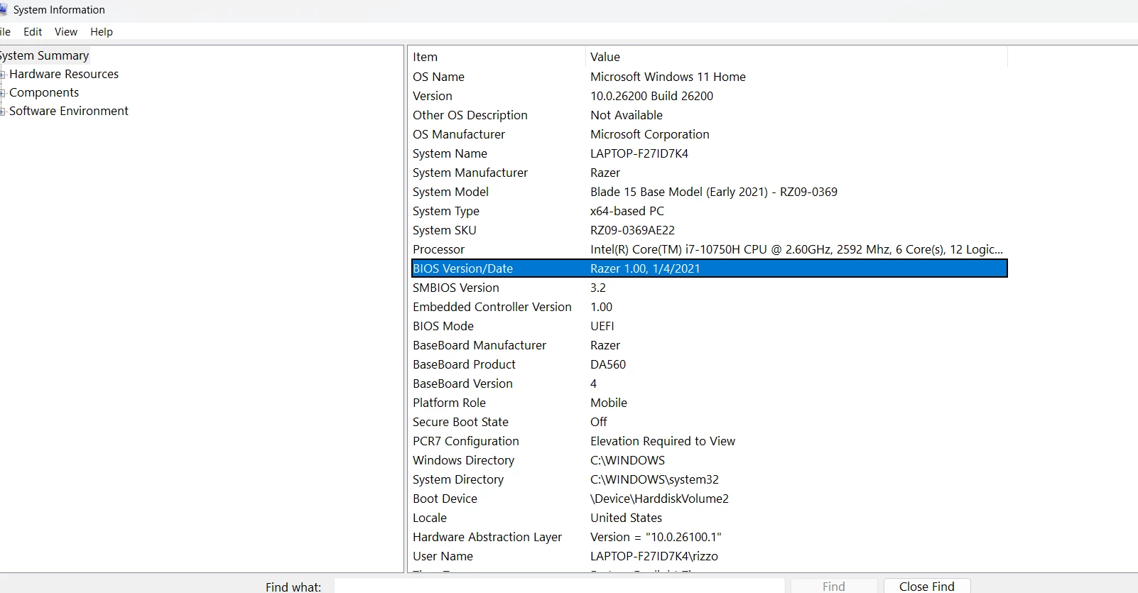Select the System Directory row
Screen dimensions: 1138x593
coord(709,479)
